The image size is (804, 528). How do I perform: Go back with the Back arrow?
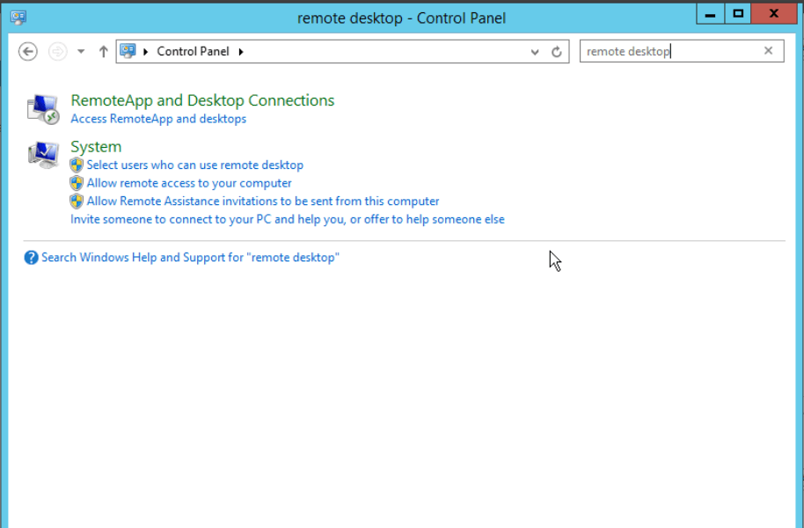28,52
